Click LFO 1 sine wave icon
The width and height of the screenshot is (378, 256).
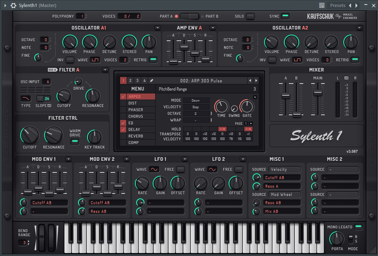154,170
